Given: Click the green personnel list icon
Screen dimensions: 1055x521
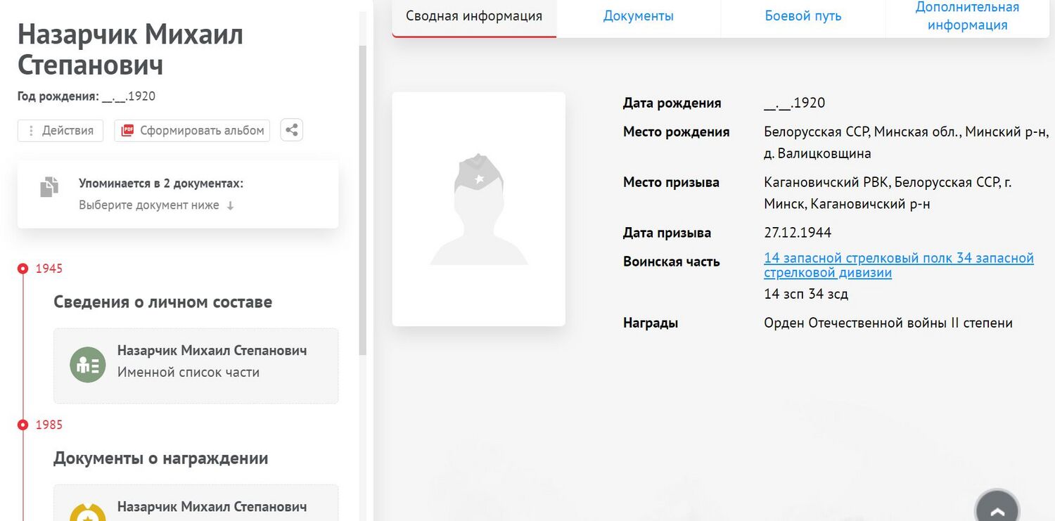Looking at the screenshot, I should (87, 365).
